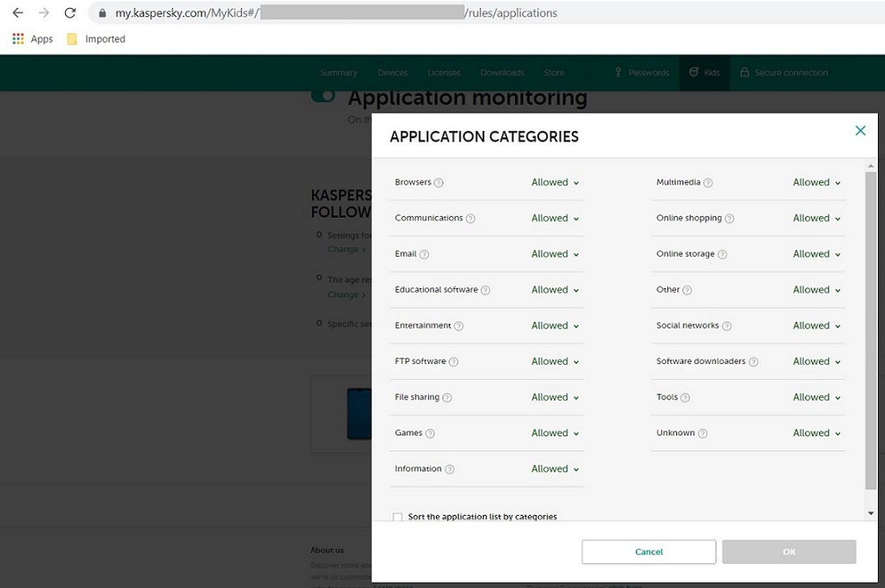Cancel the application categories changes
885x588 pixels.
649,552
